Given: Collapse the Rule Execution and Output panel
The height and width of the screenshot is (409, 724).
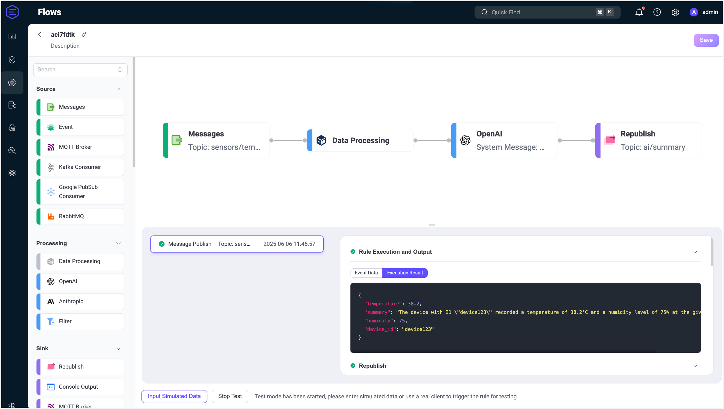Looking at the screenshot, I should point(695,252).
